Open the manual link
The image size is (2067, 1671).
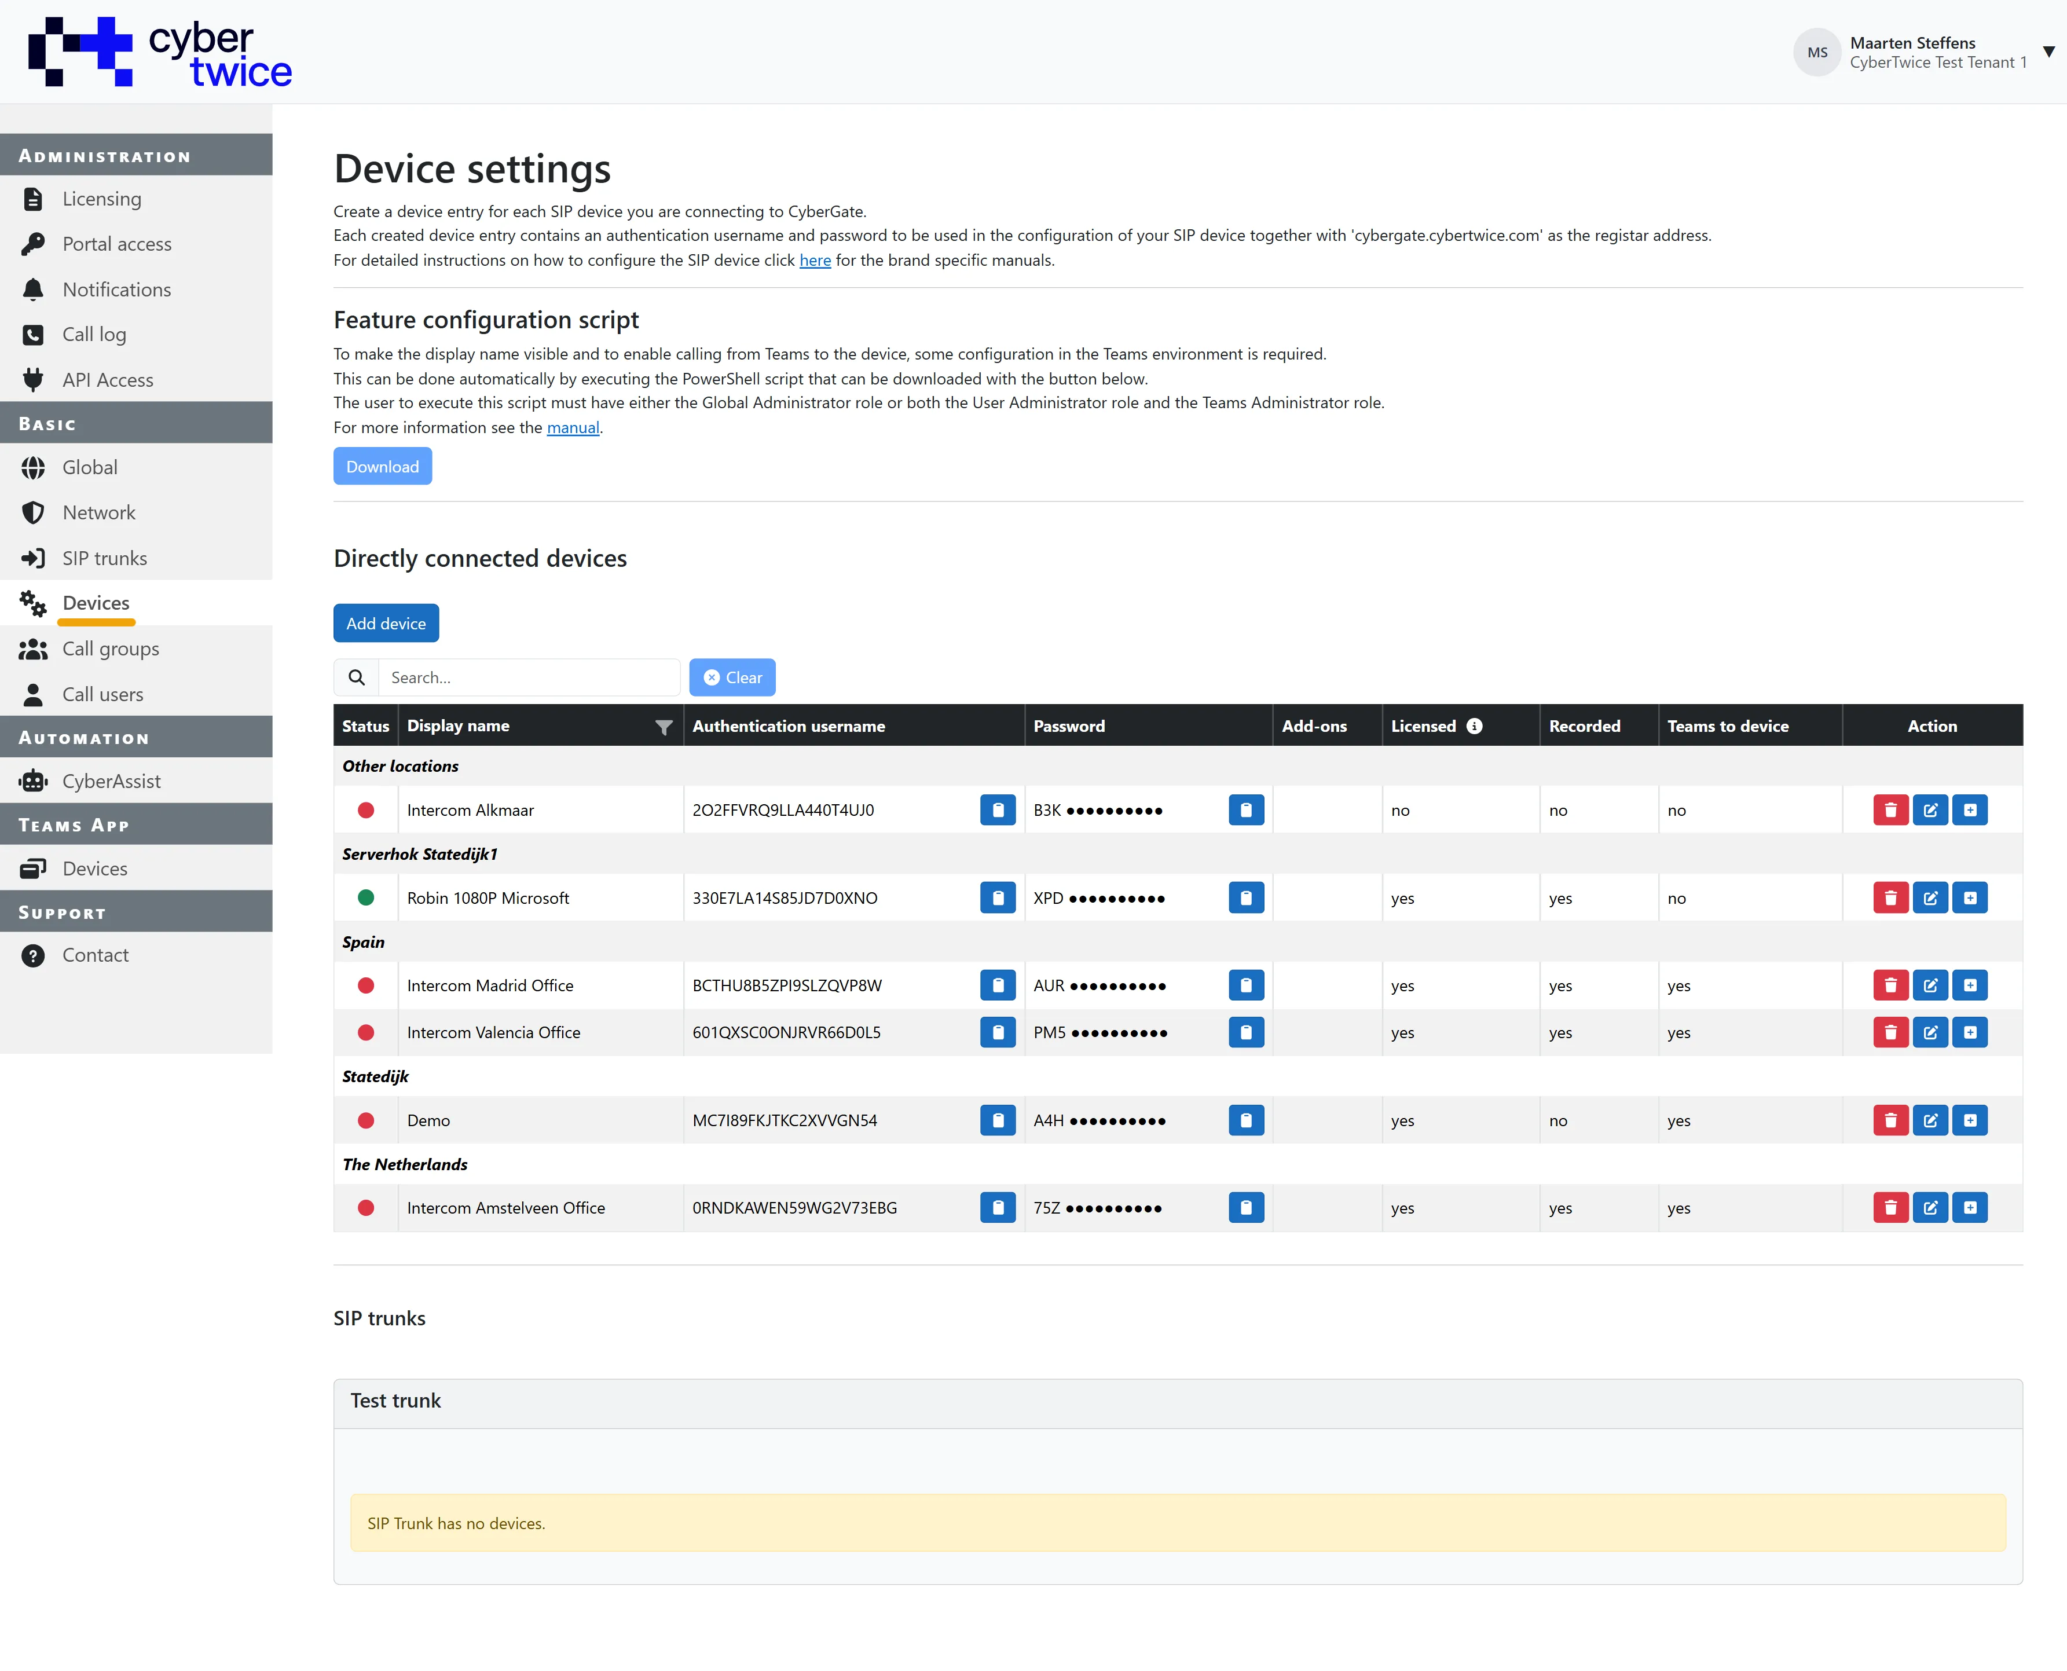point(573,428)
